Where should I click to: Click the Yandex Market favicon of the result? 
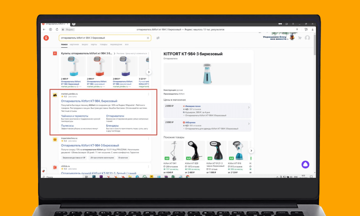[x=55, y=95]
